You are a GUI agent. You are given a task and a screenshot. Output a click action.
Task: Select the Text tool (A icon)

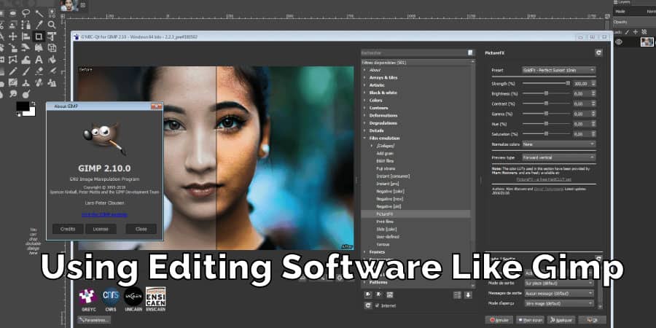click(39, 60)
